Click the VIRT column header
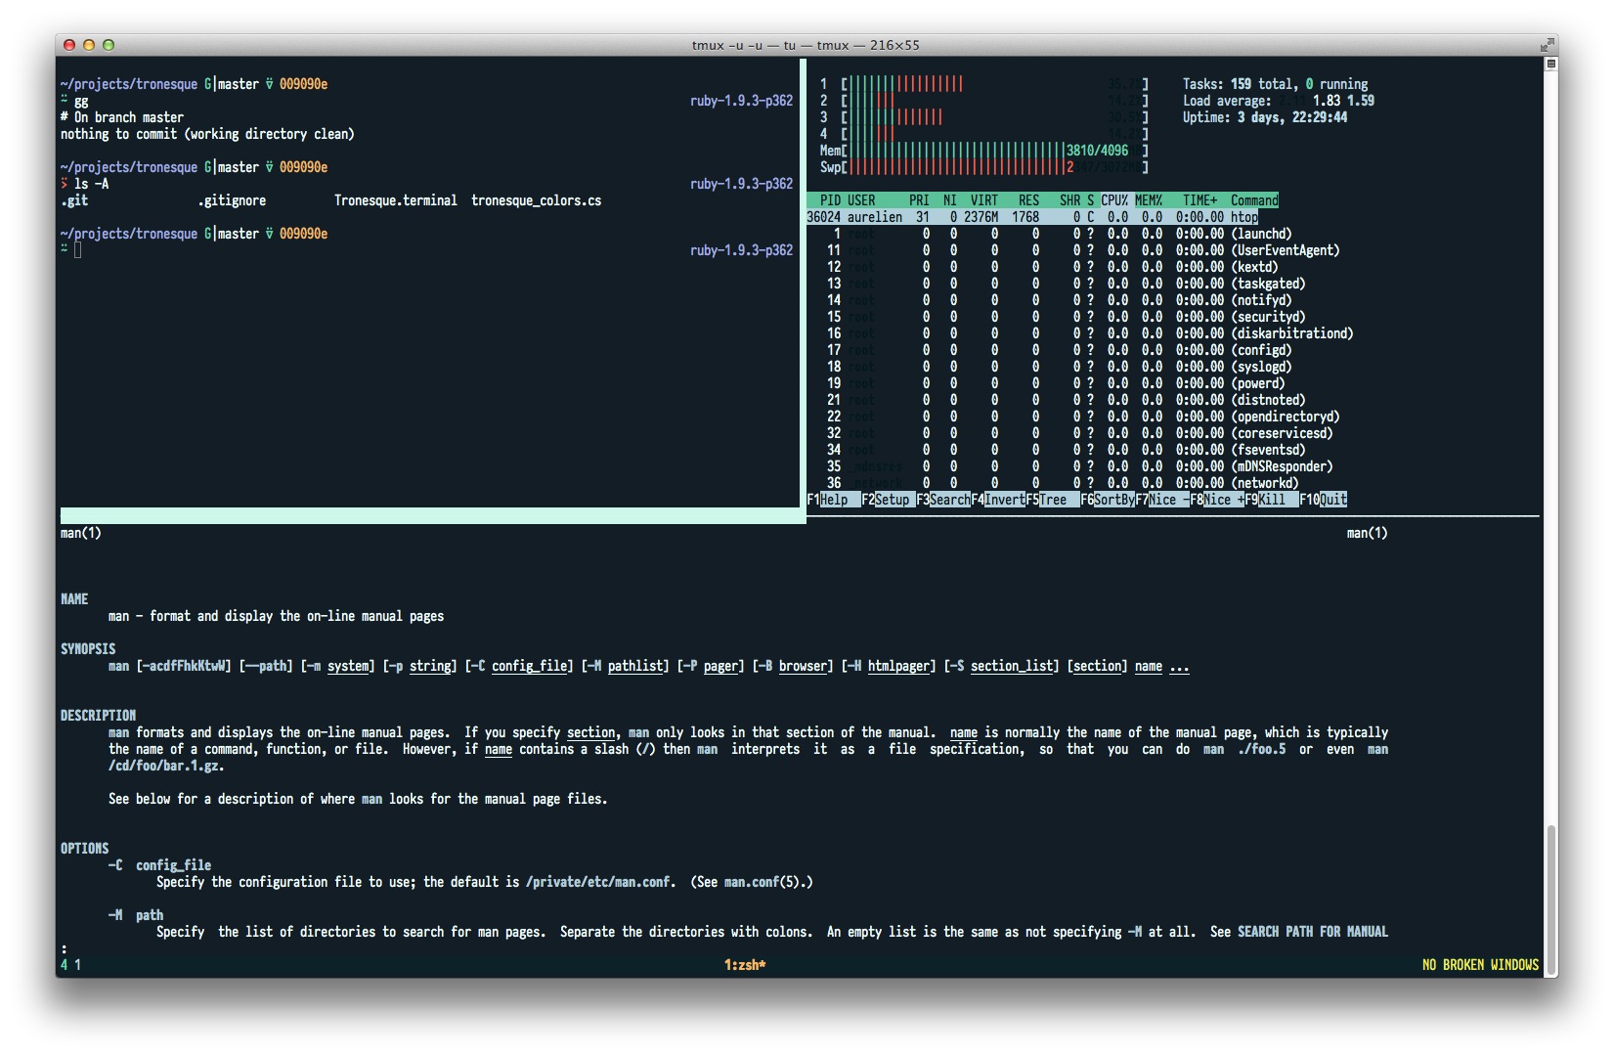The width and height of the screenshot is (1614, 1055). pyautogui.click(x=984, y=200)
